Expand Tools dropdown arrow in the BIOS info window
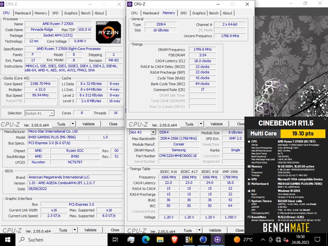 click(x=75, y=230)
